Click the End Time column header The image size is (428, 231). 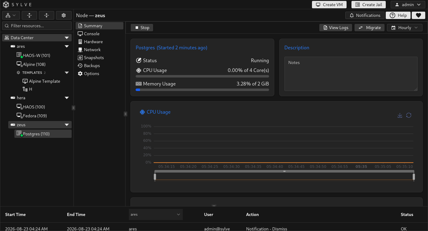coord(76,214)
